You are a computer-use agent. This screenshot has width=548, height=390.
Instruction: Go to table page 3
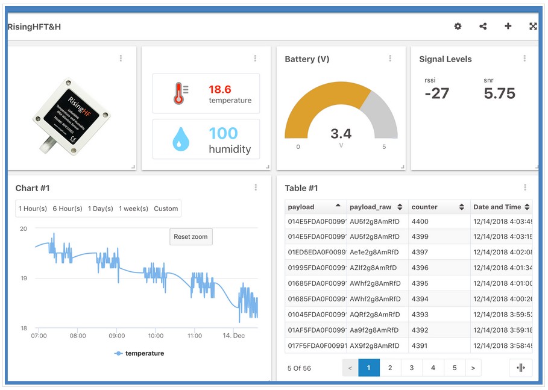pyautogui.click(x=412, y=368)
